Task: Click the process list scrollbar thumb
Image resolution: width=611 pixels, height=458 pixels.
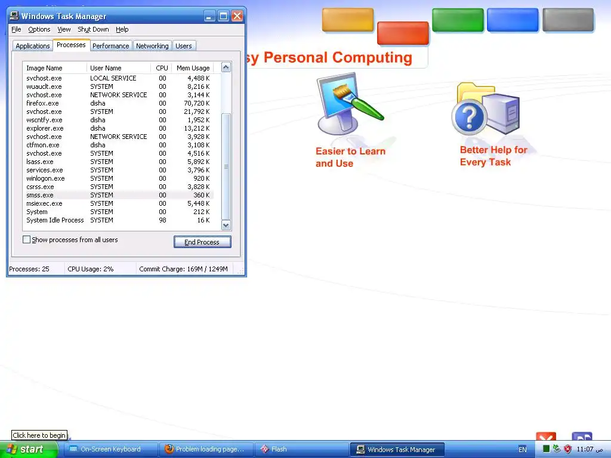Action: click(x=226, y=166)
